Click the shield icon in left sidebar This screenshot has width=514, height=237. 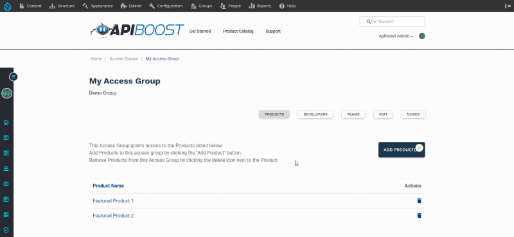[x=6, y=230]
